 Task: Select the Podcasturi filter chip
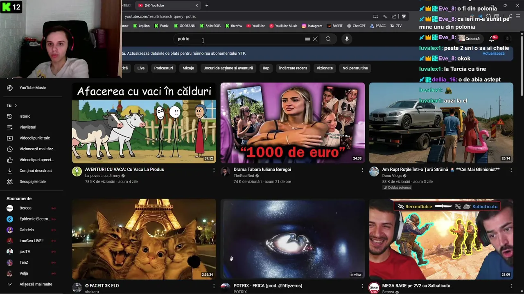[x=163, y=68]
